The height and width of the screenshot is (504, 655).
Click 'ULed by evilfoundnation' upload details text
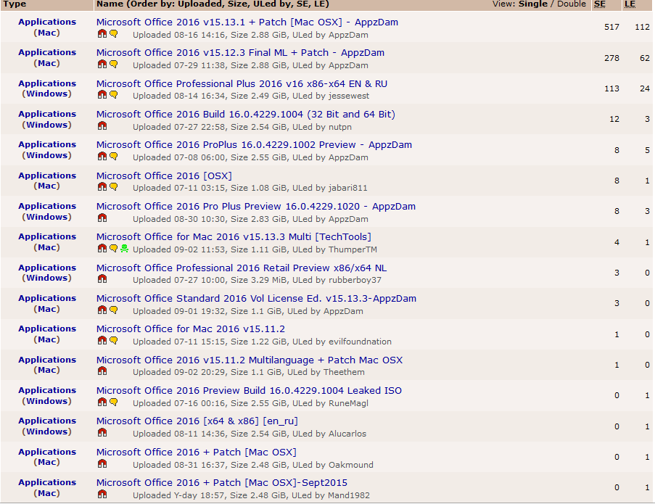click(x=342, y=342)
